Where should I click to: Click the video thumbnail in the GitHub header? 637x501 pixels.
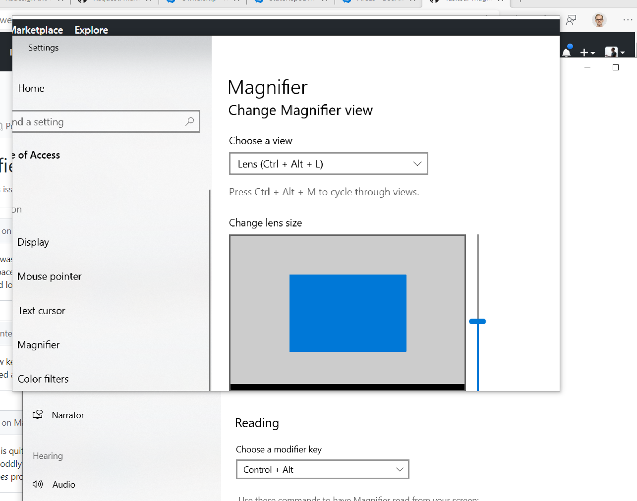(x=611, y=52)
